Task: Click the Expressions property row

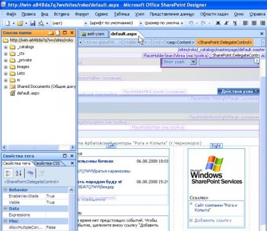Action: pyautogui.click(x=36, y=215)
